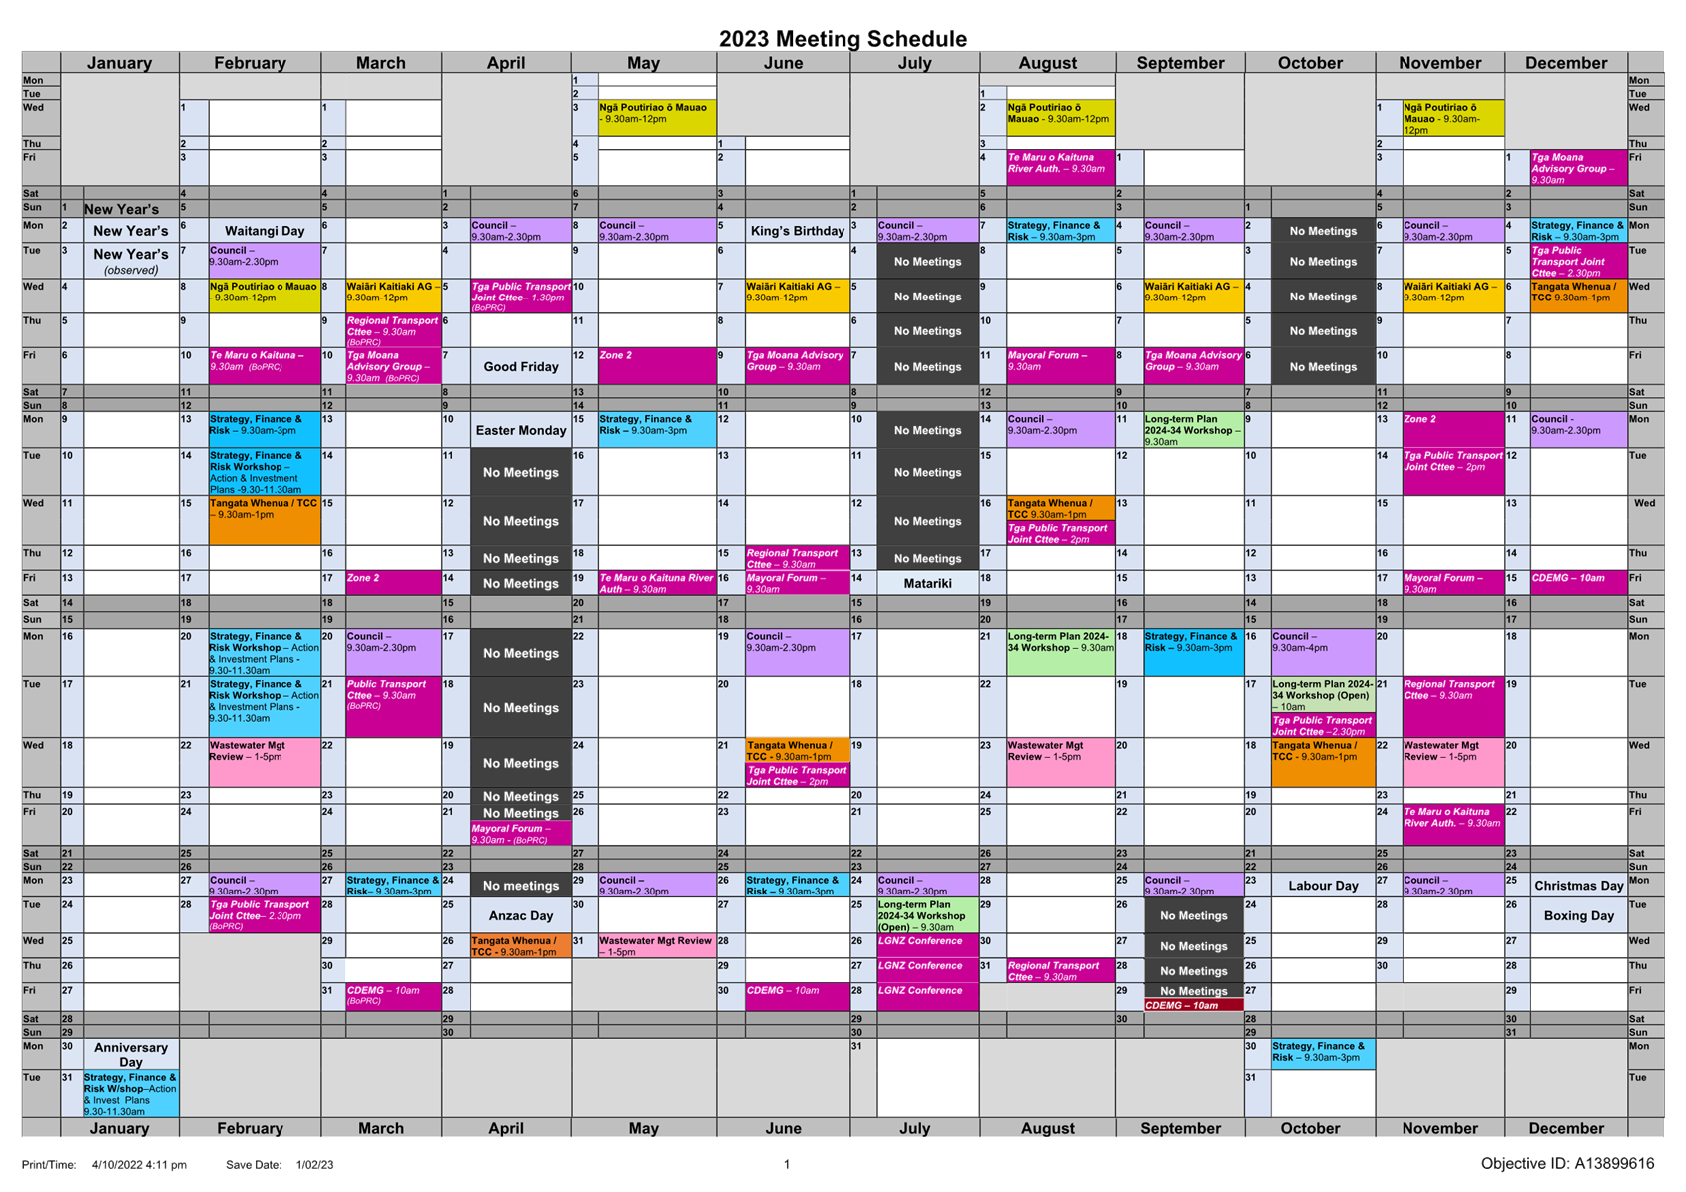The width and height of the screenshot is (1686, 1192).
Task: Click 'CDEMG – 10am' on 15 December
Action: coord(1578,584)
